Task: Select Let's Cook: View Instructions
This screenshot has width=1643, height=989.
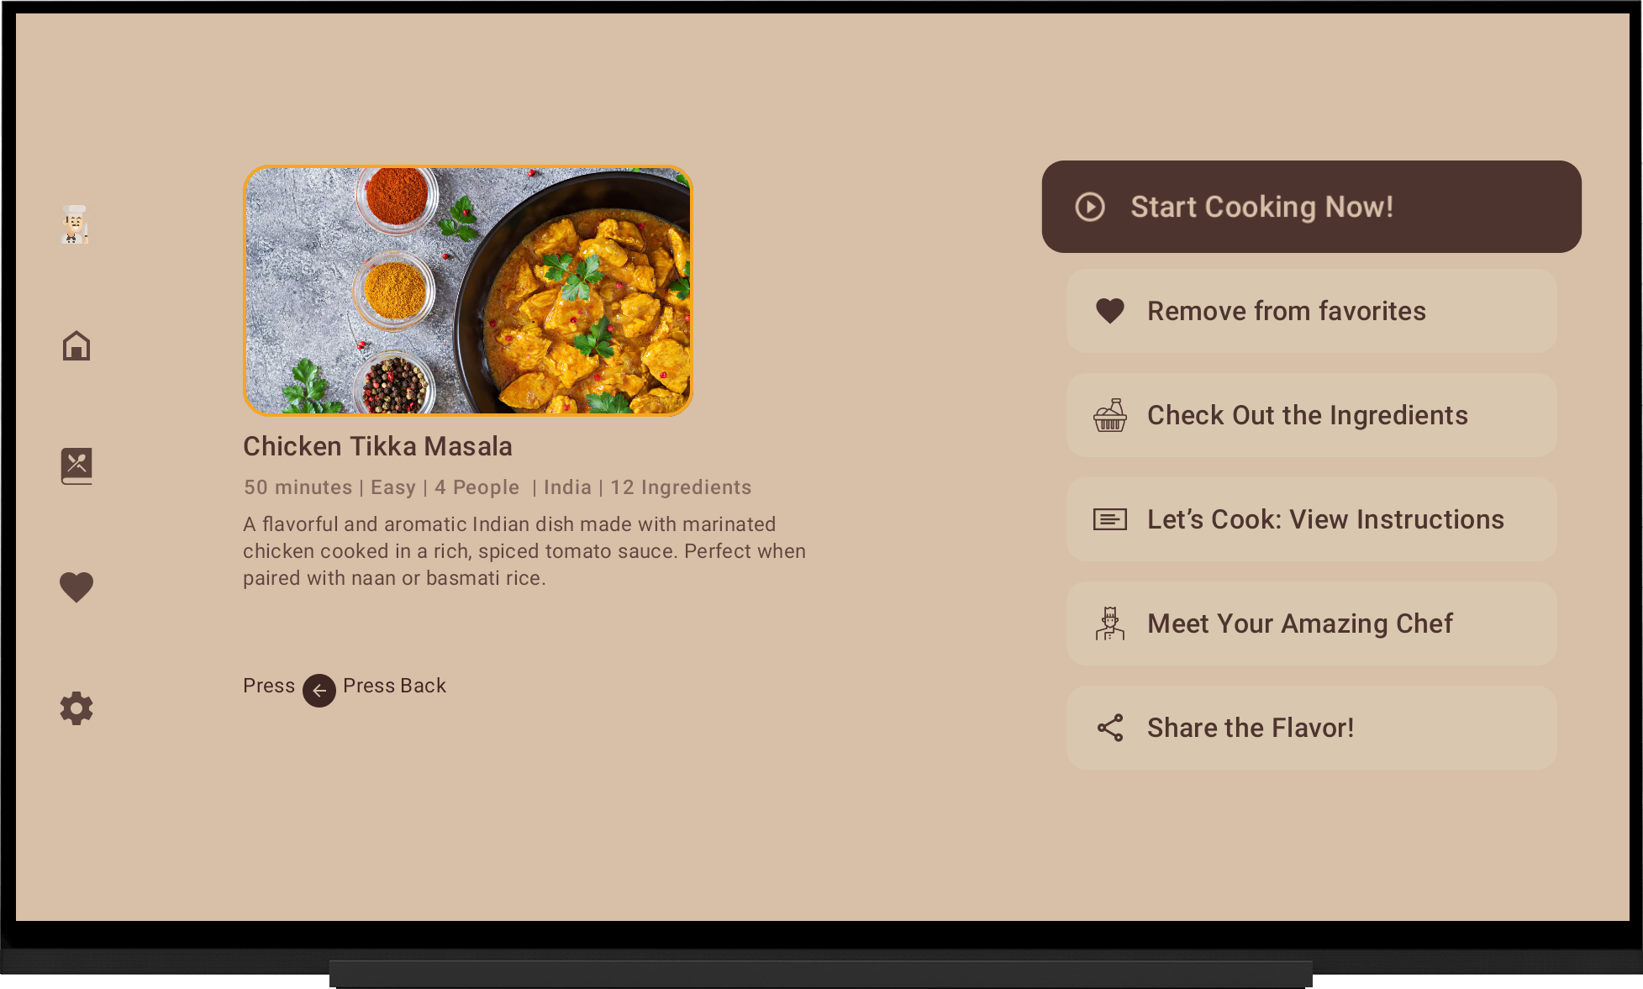Action: coord(1312,519)
